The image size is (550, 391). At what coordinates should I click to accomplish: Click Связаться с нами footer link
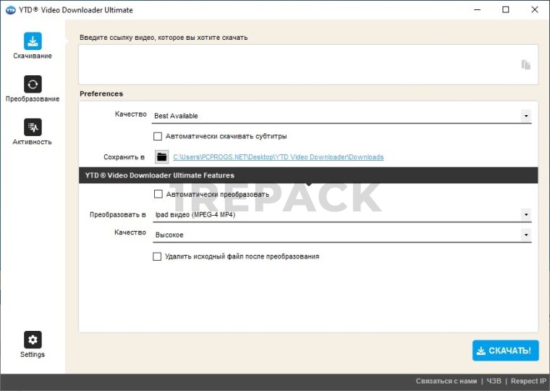446,381
